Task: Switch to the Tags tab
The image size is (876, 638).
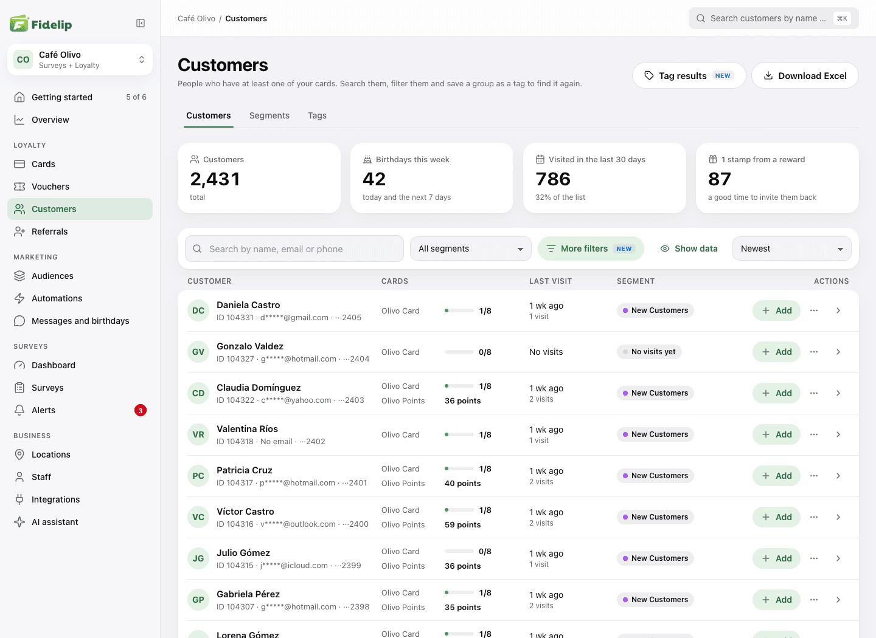Action: [317, 115]
